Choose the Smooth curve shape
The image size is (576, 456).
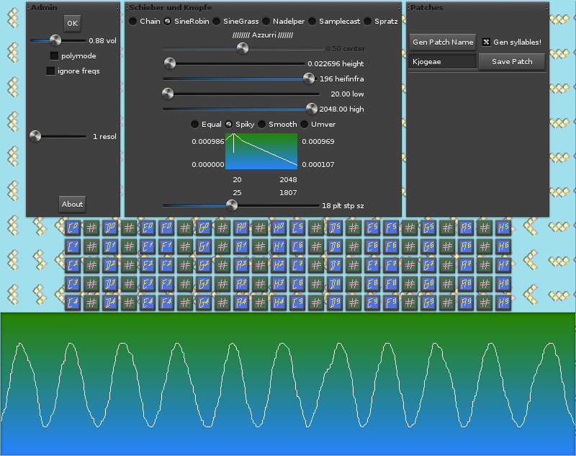tap(262, 125)
